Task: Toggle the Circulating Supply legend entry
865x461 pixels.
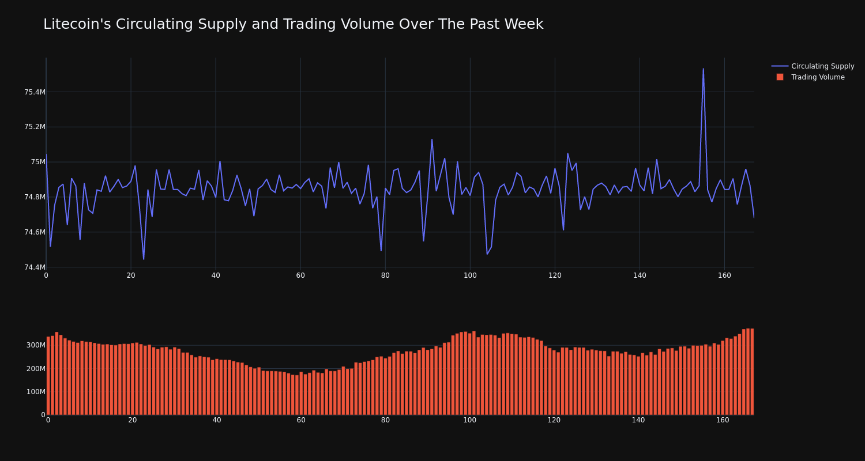Action: tap(813, 66)
